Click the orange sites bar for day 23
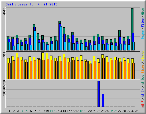146x114 pixels. (104, 68)
